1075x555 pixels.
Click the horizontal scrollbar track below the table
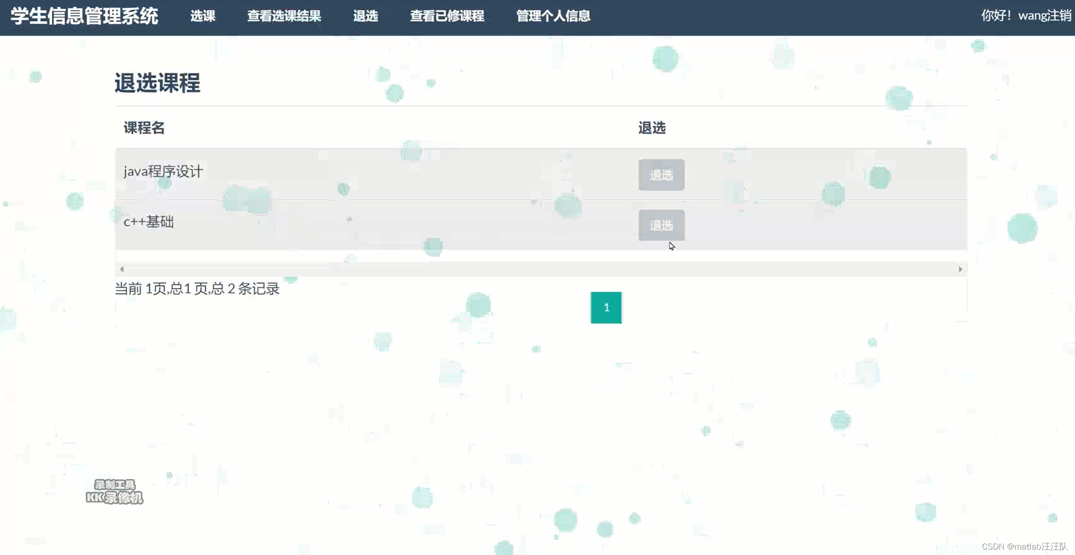540,269
